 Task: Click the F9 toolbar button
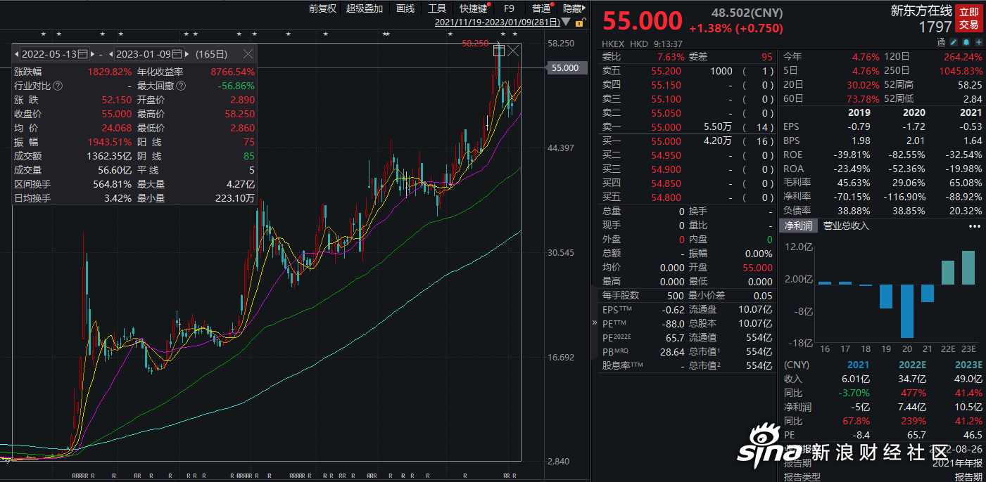510,8
